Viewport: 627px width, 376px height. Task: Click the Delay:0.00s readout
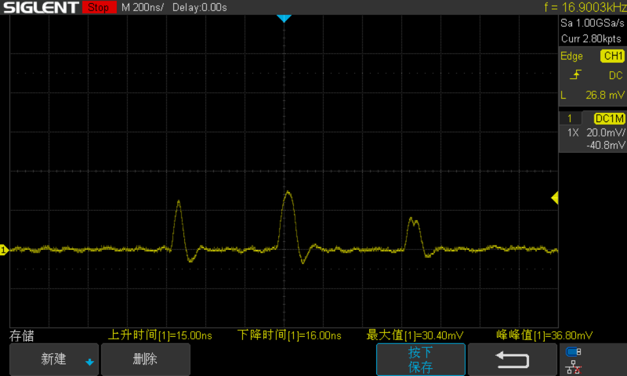200,7
